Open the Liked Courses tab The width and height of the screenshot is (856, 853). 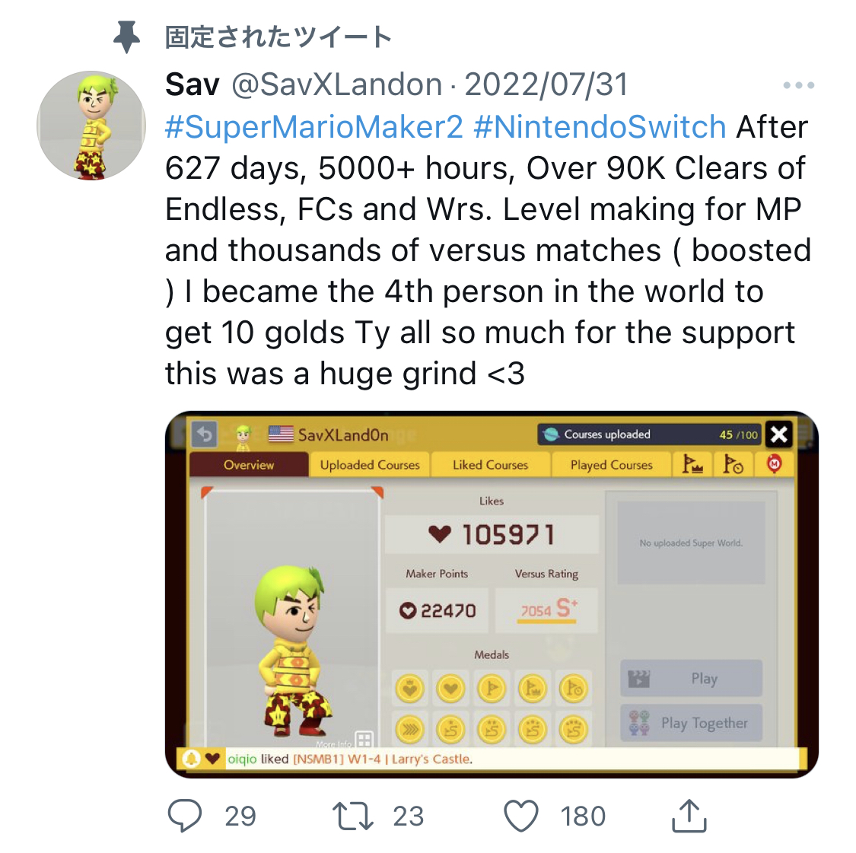coord(490,465)
